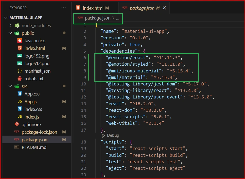Image resolution: width=245 pixels, height=179 pixels.
Task: Open manifest.json in the file tree
Action: click(38, 71)
